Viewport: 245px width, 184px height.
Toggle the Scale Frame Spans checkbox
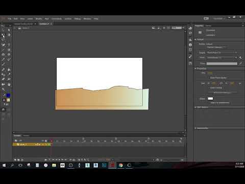[208, 78]
